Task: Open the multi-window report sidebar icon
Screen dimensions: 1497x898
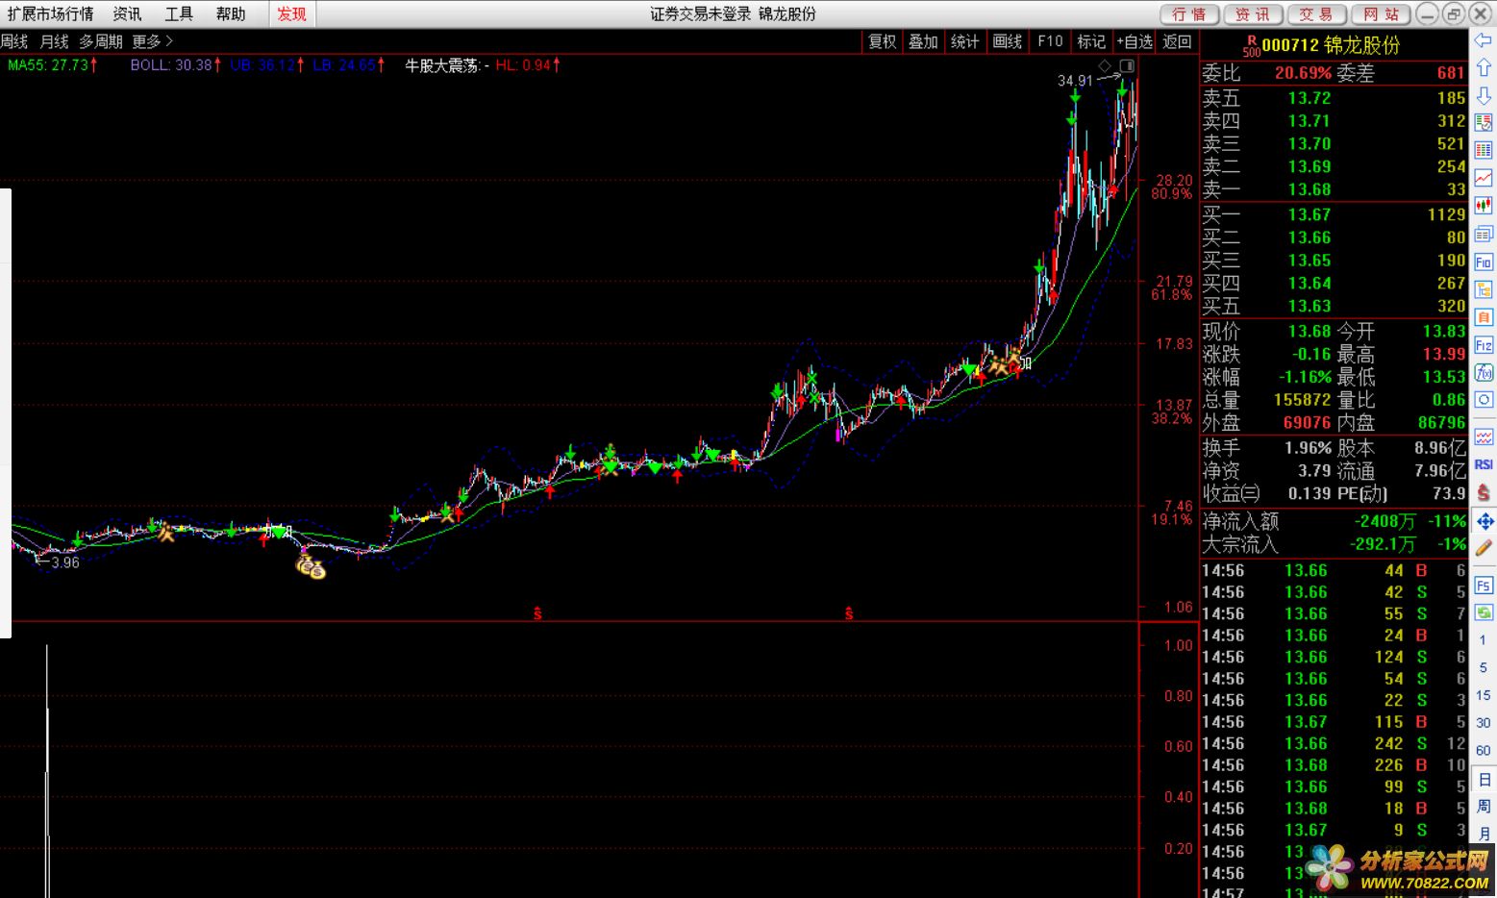Action: point(1484,234)
